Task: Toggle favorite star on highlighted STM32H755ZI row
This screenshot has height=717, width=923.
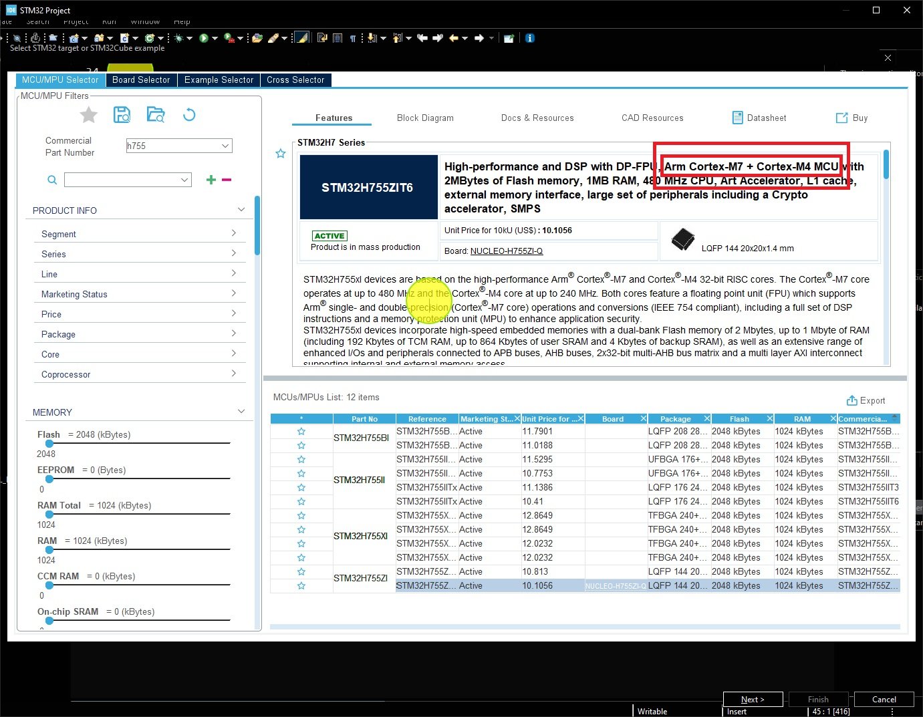Action: pyautogui.click(x=301, y=586)
